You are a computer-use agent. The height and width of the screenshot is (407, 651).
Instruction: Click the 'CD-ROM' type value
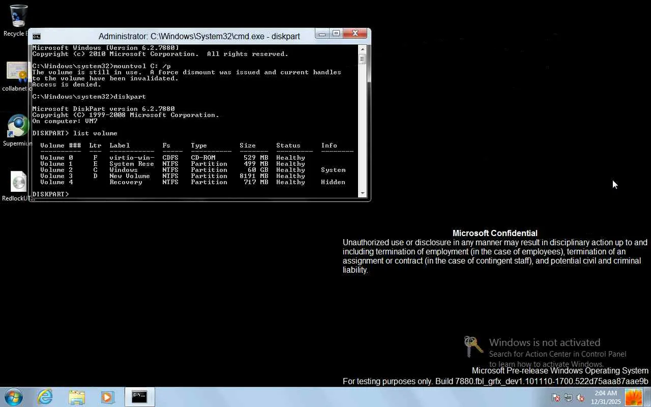(203, 158)
